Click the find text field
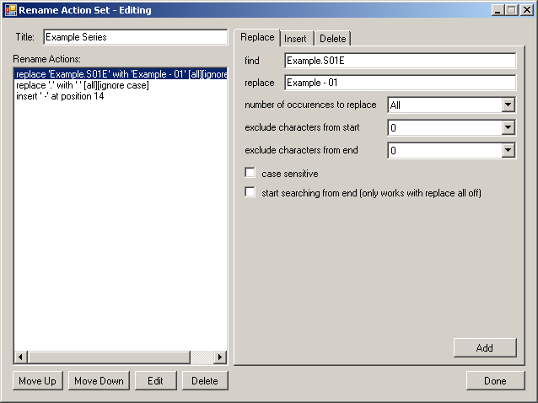Screen dimensions: 538x403 (400, 61)
